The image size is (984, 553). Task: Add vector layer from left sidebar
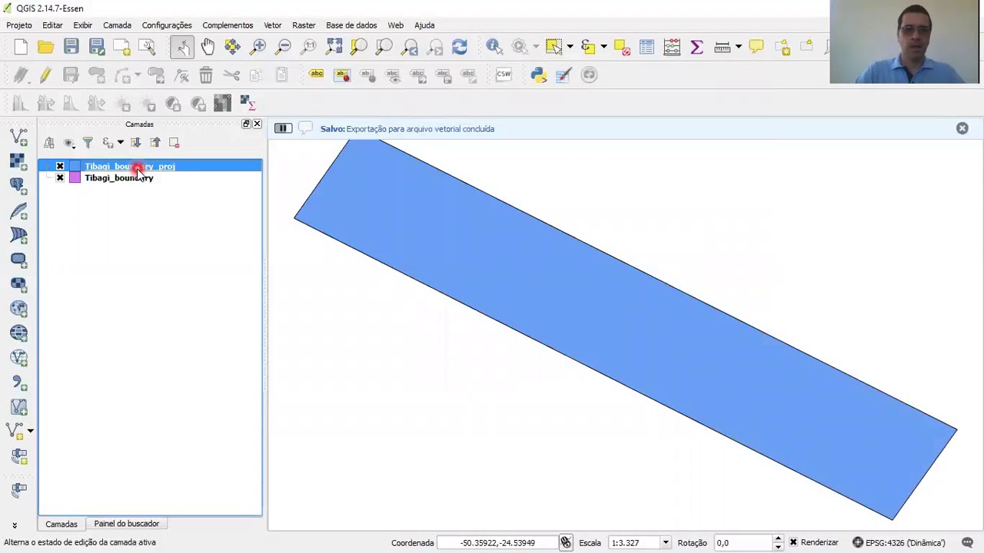(18, 137)
